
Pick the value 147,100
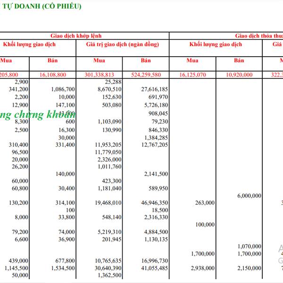click(65, 105)
